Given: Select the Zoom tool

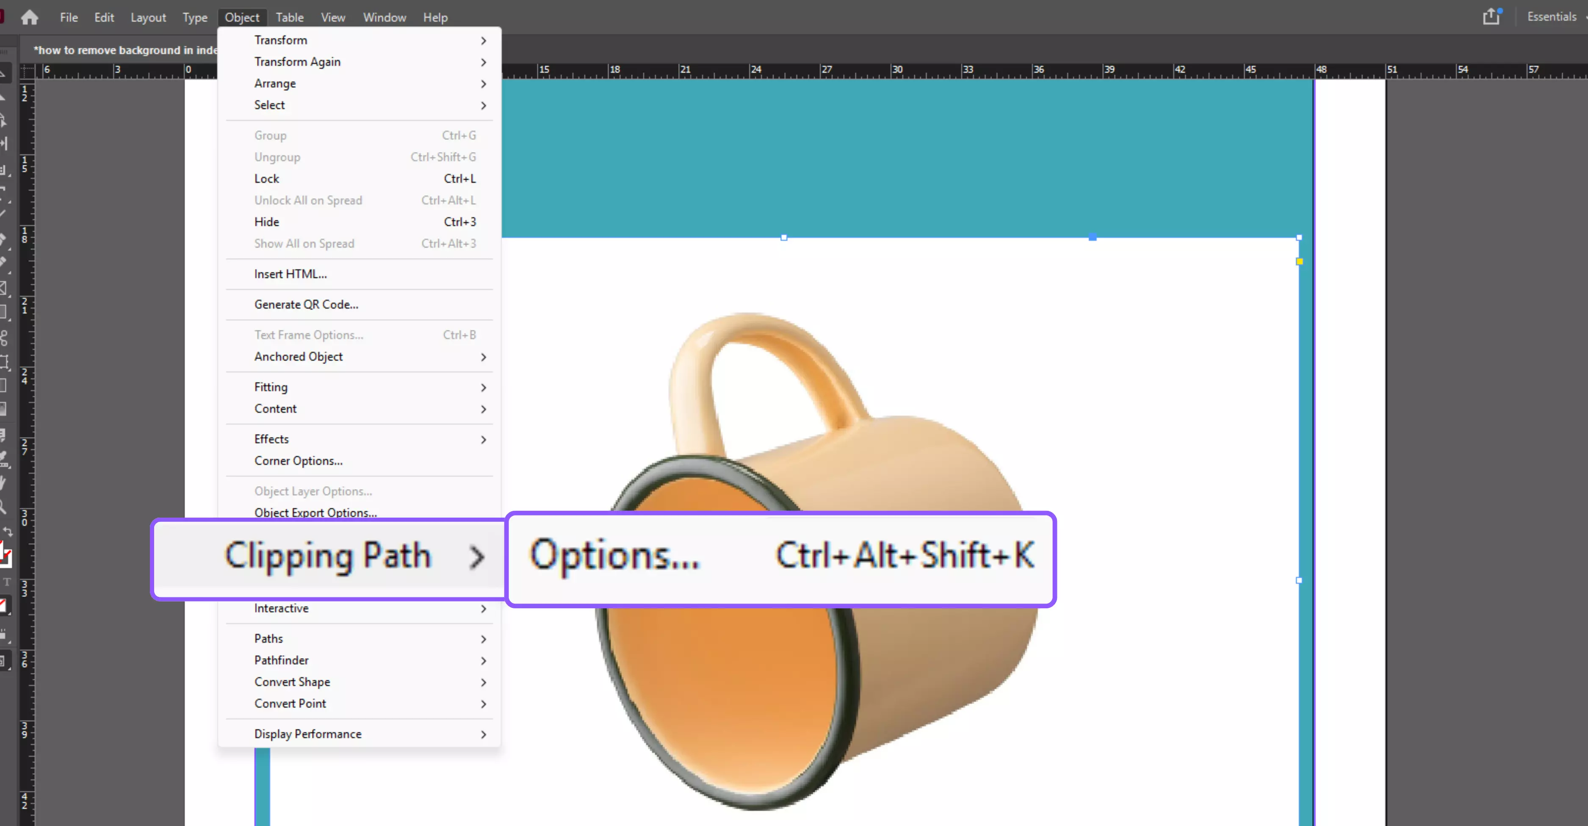Looking at the screenshot, I should tap(3, 507).
